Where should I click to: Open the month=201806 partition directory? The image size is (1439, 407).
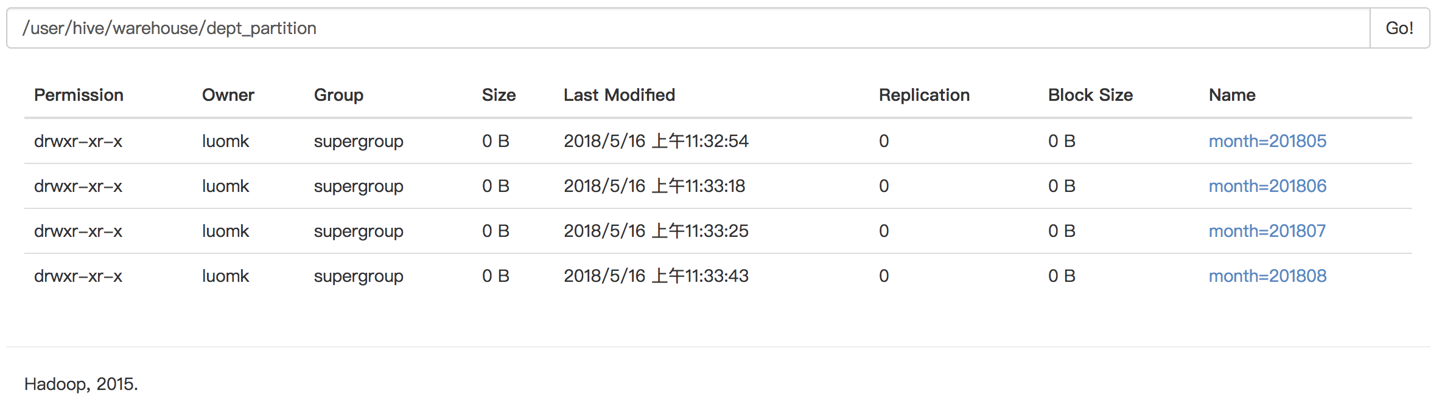(1268, 186)
